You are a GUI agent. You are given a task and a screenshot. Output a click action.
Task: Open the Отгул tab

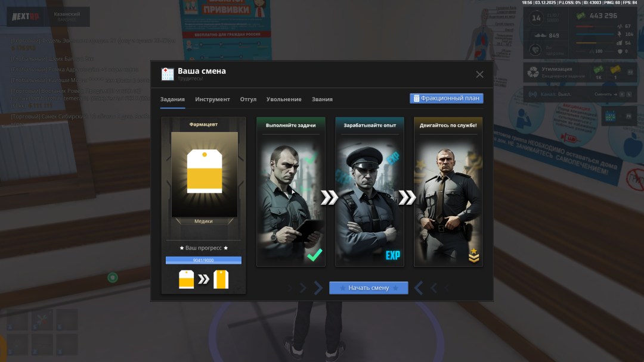tap(248, 99)
